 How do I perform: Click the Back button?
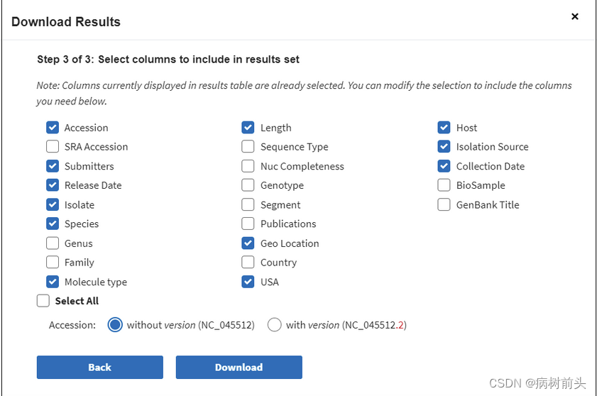pos(100,367)
